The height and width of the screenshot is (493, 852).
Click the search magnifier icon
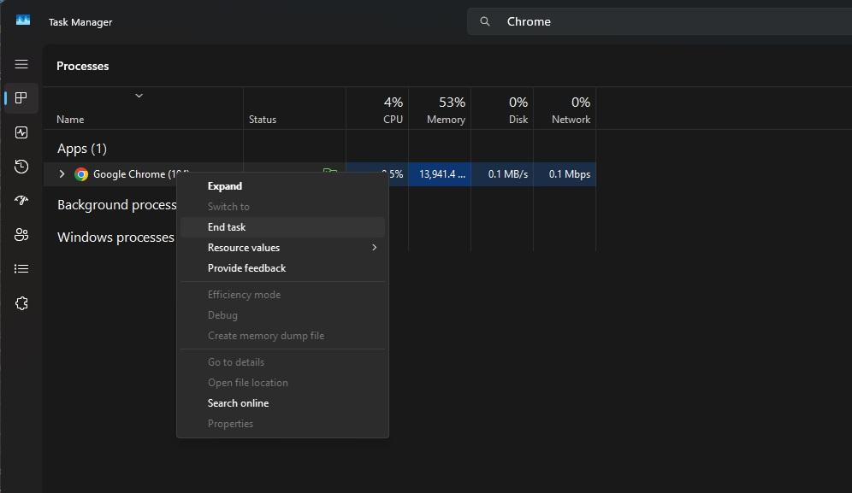485,21
